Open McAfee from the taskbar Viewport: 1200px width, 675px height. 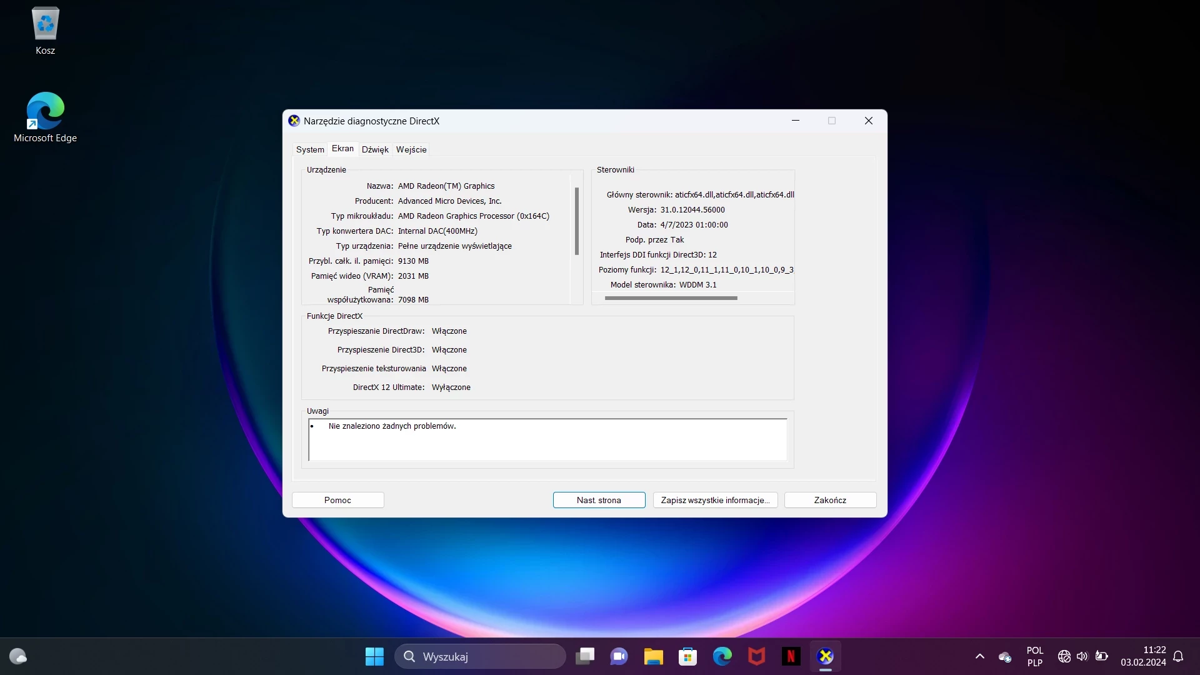757,656
